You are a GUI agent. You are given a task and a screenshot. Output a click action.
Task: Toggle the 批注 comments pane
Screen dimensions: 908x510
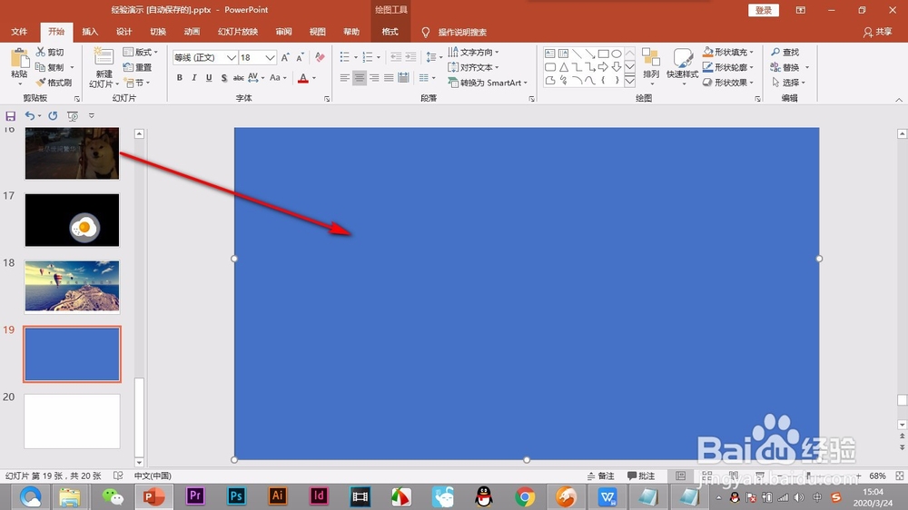(x=641, y=476)
